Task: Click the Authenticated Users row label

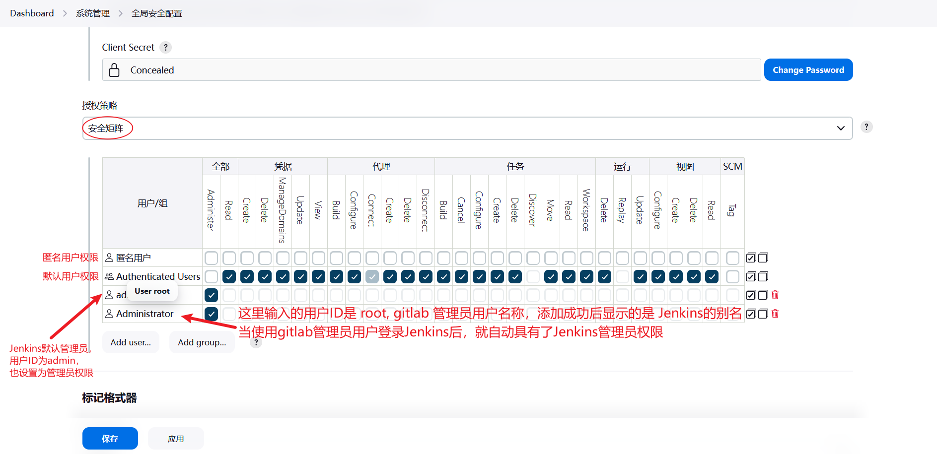Action: click(158, 276)
